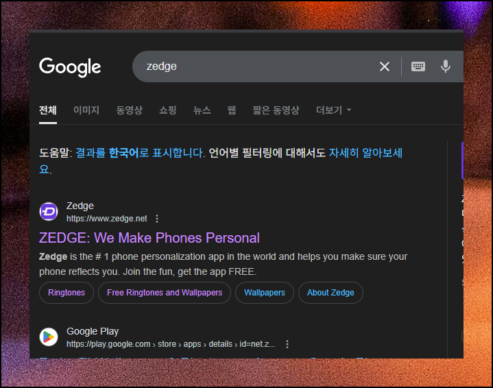Screen dimensions: 493x388
Task: Open the on-screen keyboard input tool
Action: pyautogui.click(x=418, y=66)
